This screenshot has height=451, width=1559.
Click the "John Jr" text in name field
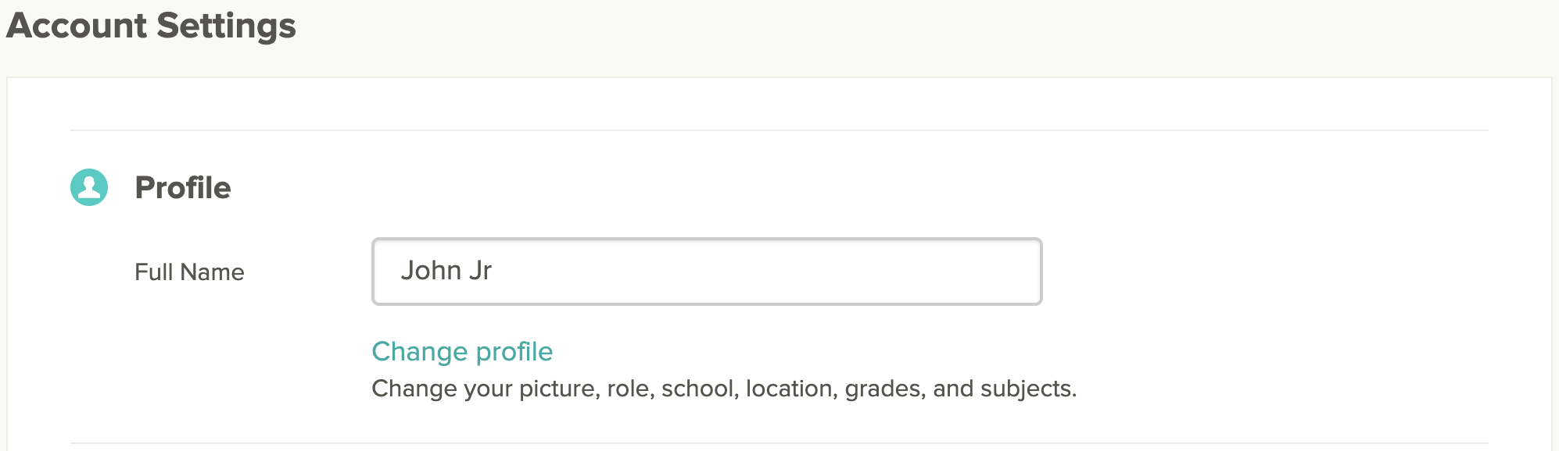pyautogui.click(x=446, y=271)
